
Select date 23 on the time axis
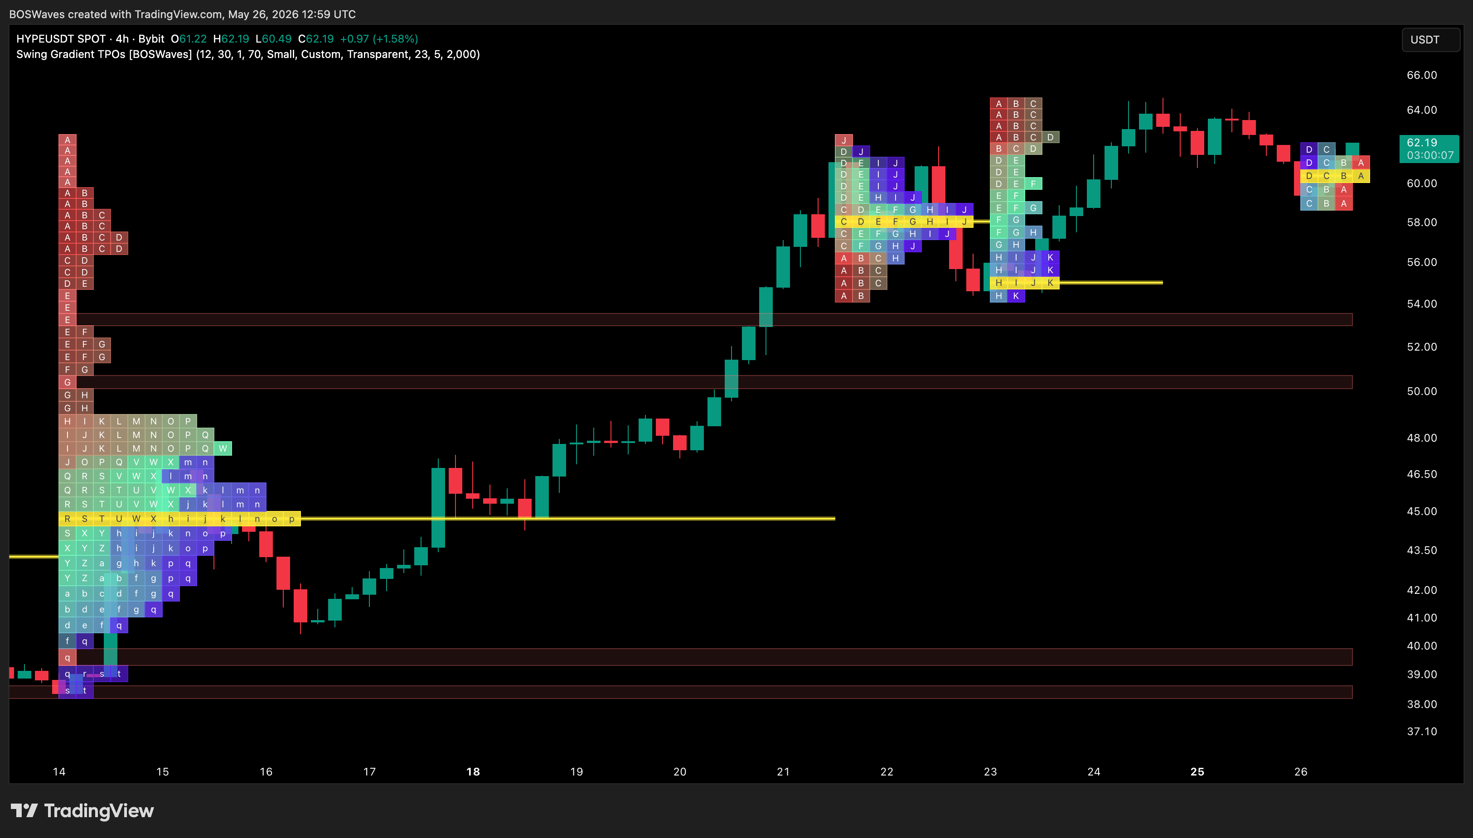(x=990, y=771)
